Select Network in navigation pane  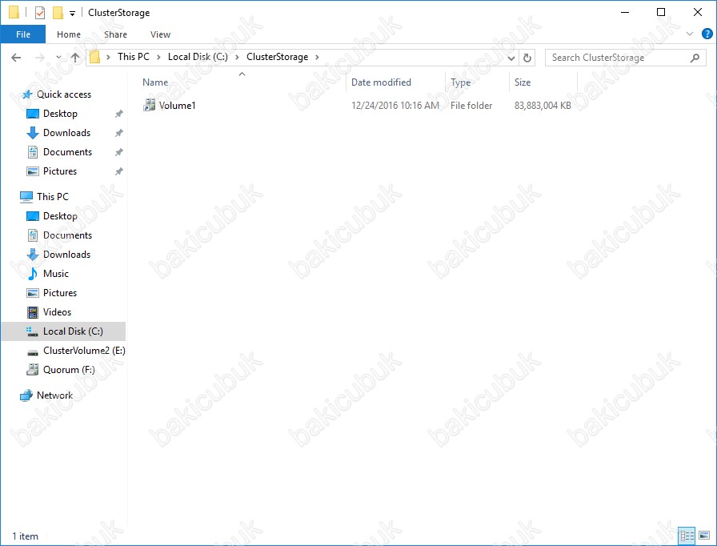coord(54,395)
